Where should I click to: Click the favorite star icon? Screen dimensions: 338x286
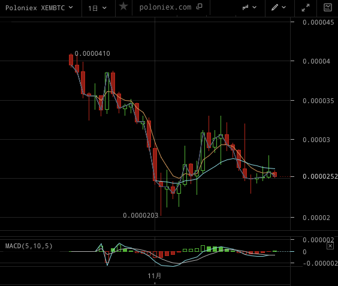(123, 7)
